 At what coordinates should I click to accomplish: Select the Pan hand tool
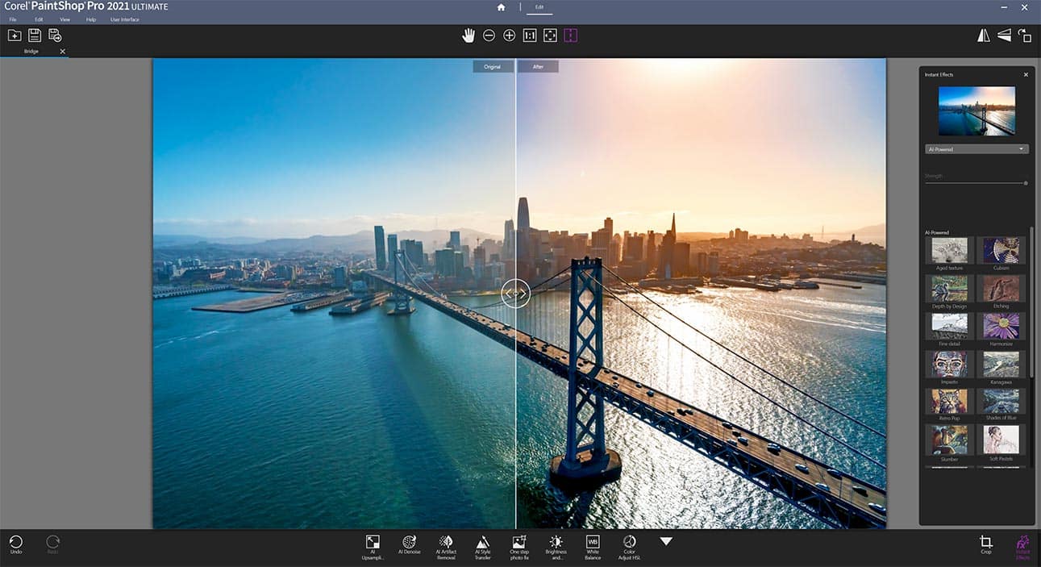click(468, 35)
